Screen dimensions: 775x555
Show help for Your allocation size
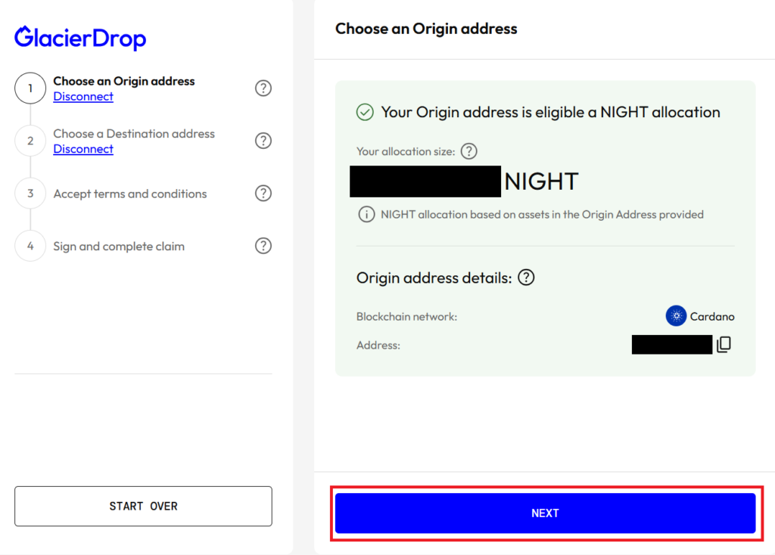468,151
